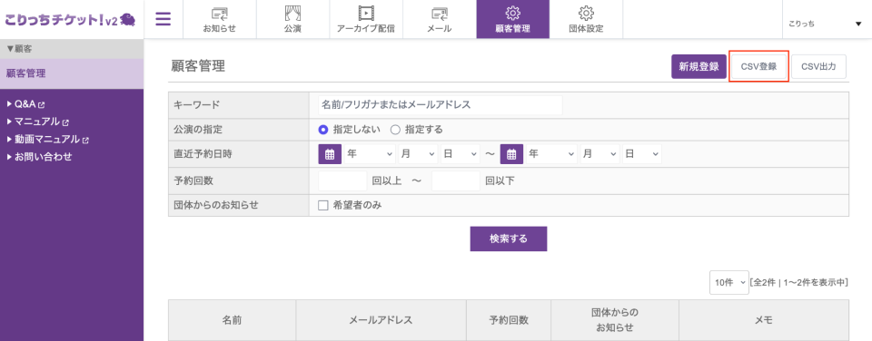The image size is (872, 341).
Task: Go to the メール tab
Action: (x=440, y=19)
